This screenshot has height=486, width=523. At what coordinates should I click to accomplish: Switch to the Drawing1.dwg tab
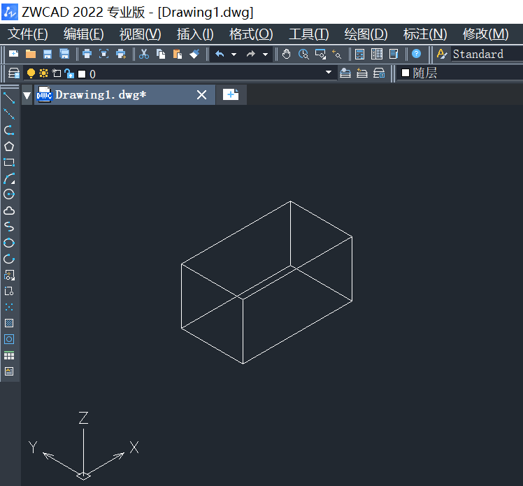pos(101,95)
